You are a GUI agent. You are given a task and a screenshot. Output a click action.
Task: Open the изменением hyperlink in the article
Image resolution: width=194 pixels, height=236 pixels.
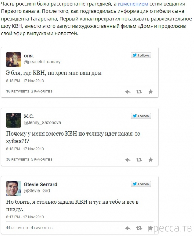point(133,4)
